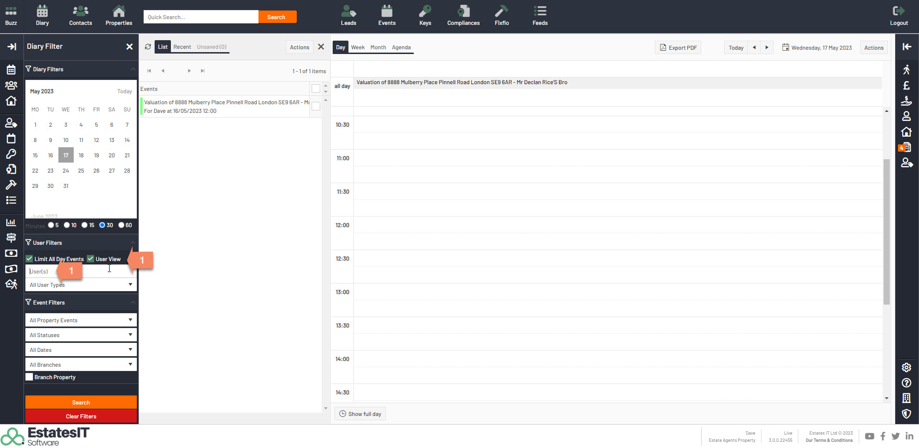Jump to Today in the calendar
The image size is (919, 448).
(x=736, y=47)
